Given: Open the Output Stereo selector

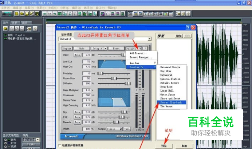Looking at the screenshot, I should [114, 129].
